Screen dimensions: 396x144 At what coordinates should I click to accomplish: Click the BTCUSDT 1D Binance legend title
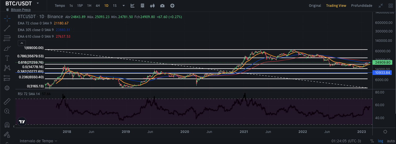click(x=40, y=17)
